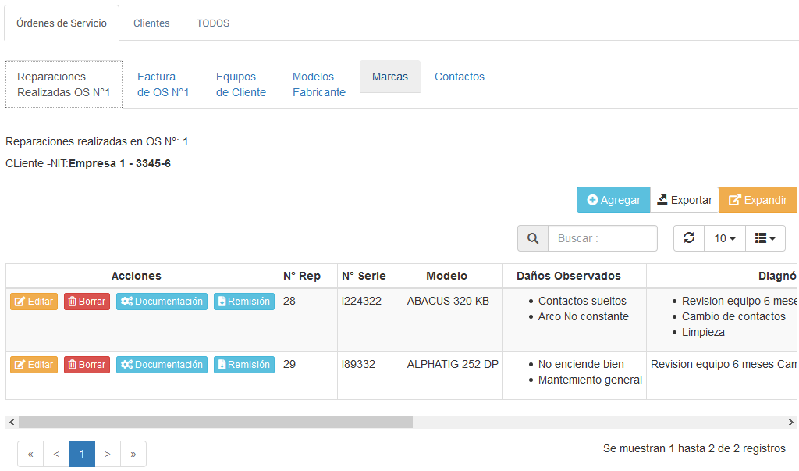Open Documentación for repair 28

(162, 302)
